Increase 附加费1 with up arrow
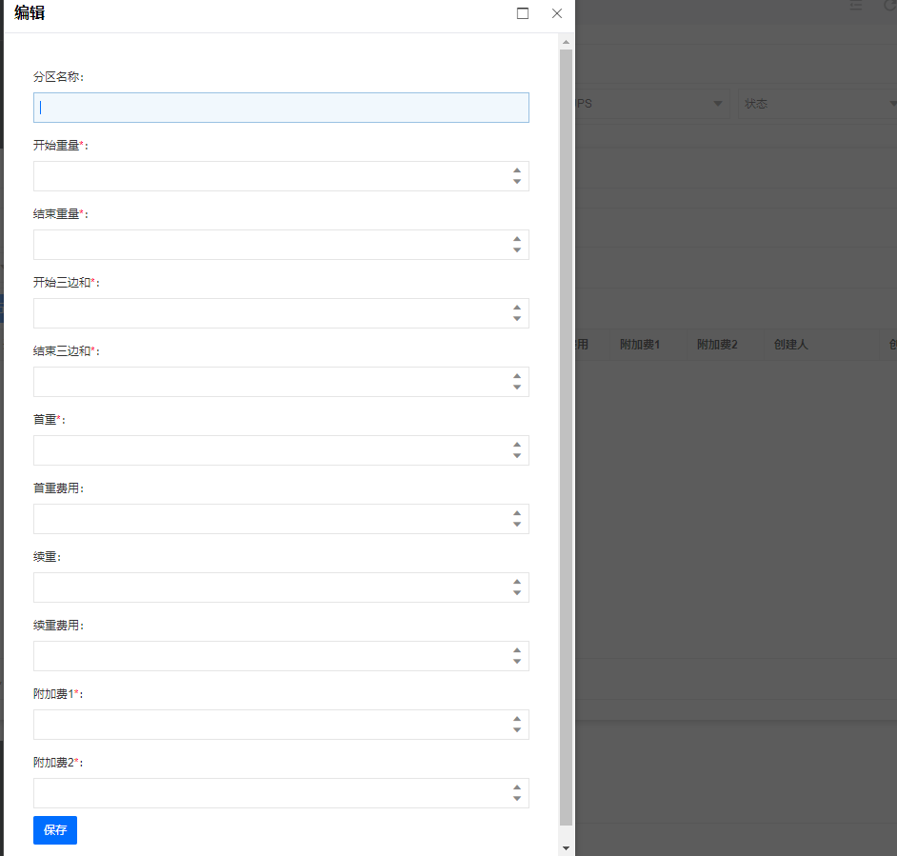897x856 pixels. (517, 719)
